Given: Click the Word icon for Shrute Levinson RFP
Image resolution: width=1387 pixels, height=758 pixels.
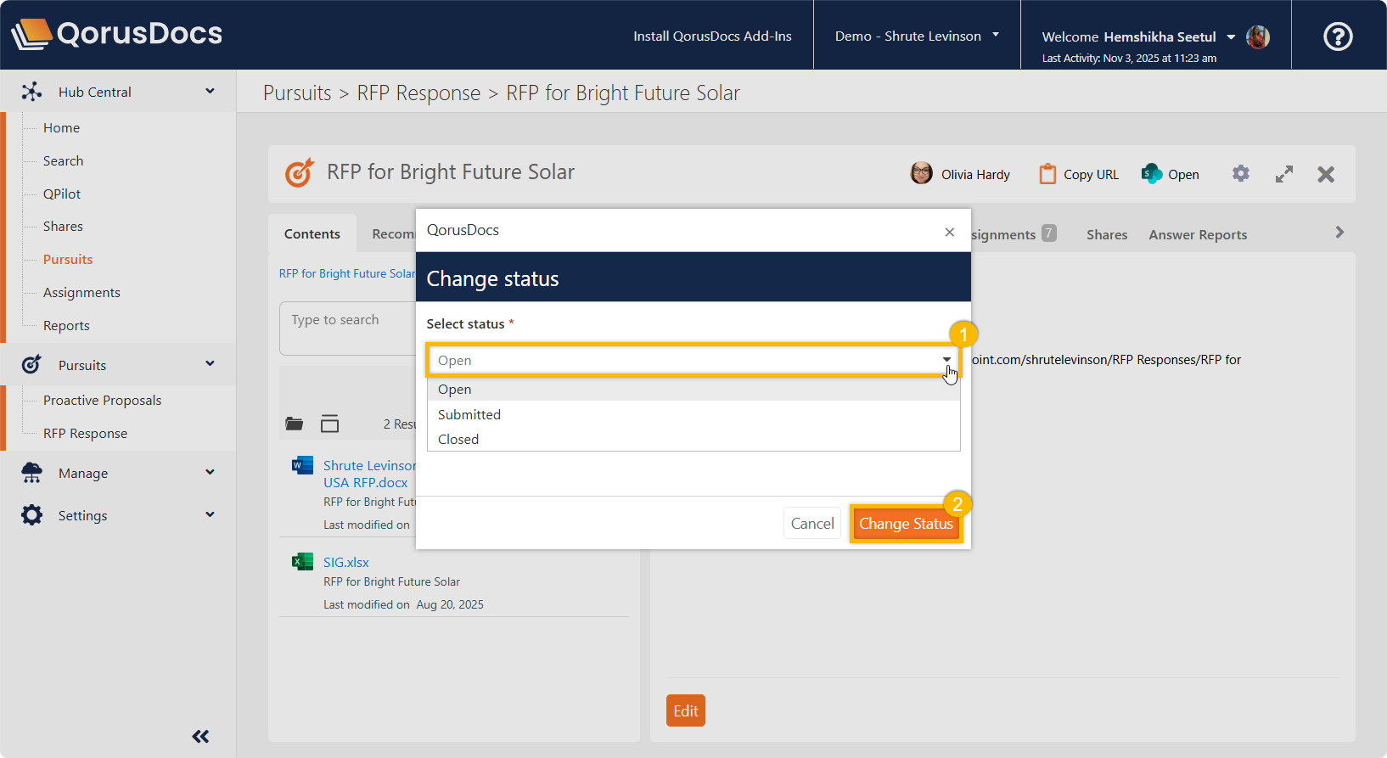Looking at the screenshot, I should (302, 465).
